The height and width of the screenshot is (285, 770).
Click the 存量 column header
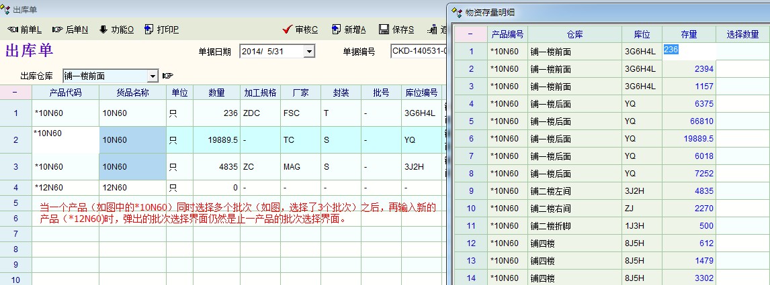pyautogui.click(x=689, y=34)
